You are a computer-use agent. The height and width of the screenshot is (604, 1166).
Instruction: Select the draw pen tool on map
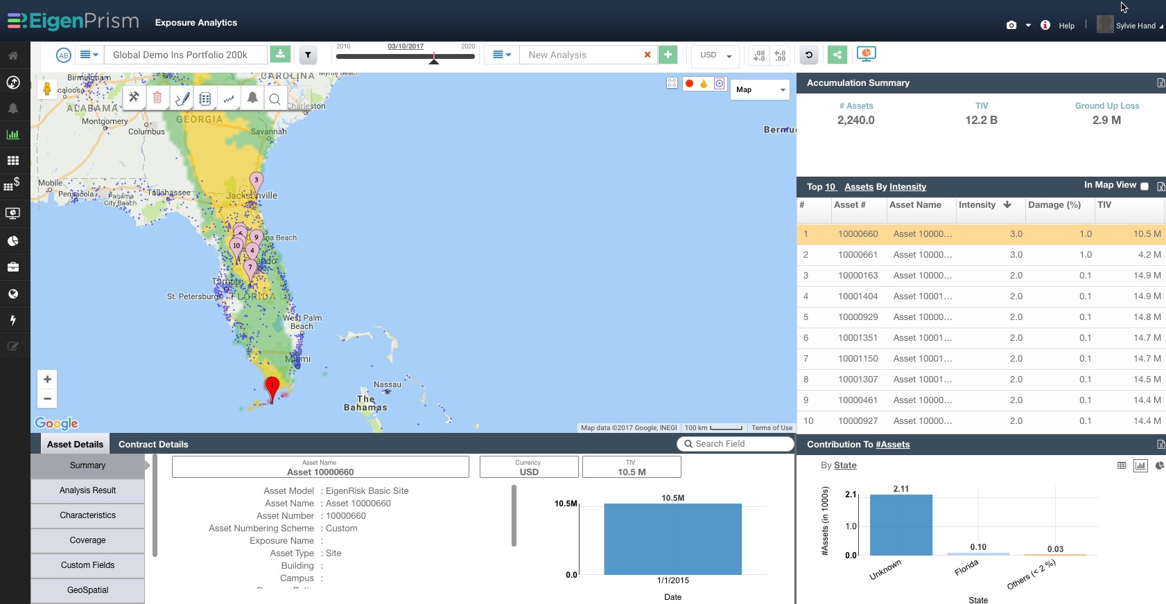point(182,98)
